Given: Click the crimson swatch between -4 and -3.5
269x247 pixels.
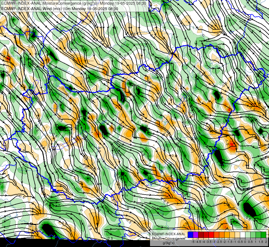Looking at the screenshot, I should pyautogui.click(x=206, y=235).
